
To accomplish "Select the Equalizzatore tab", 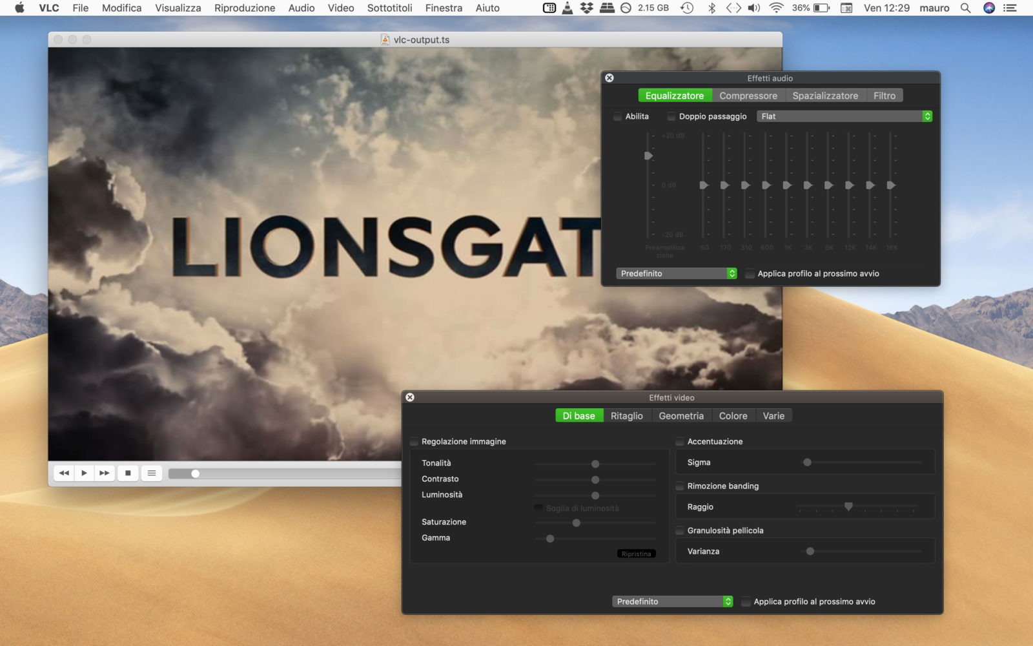I will 675,96.
